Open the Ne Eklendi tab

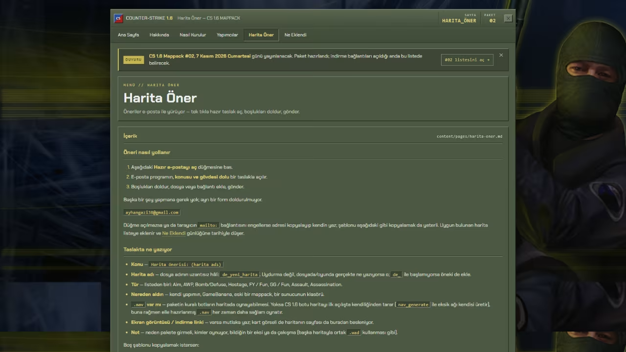point(295,35)
